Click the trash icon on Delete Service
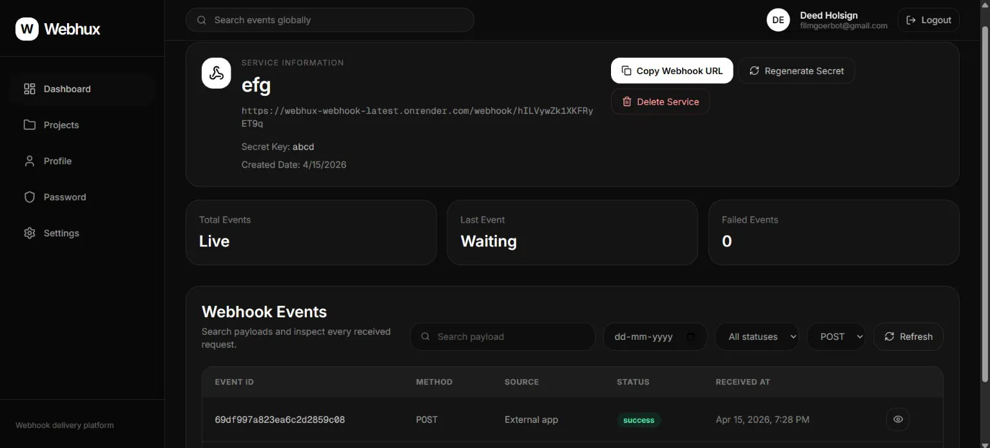 click(x=626, y=102)
